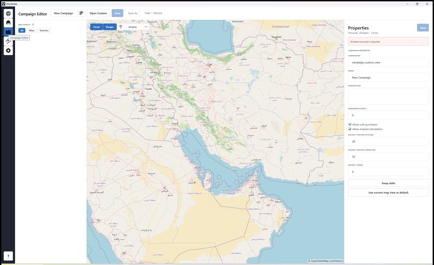Select the All assets filter tab
Viewport: 434px width, 265px height.
22,30
